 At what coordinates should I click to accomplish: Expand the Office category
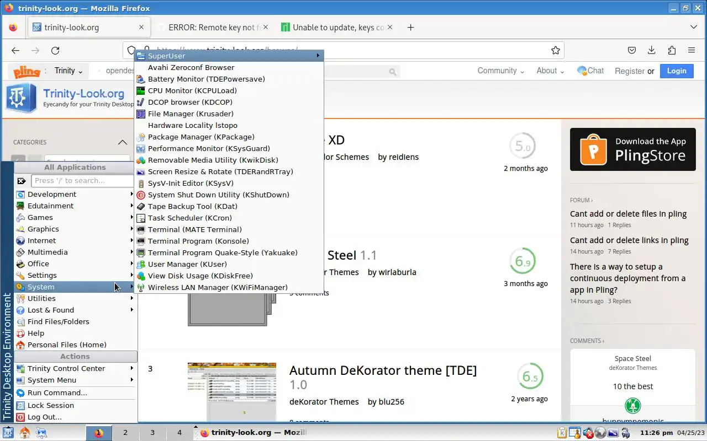coord(75,263)
